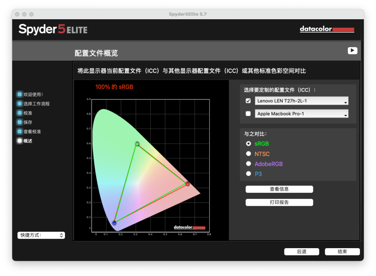Image resolution: width=376 pixels, height=276 pixels.
Task: Click the datacolor watermark logo inside chart
Action: [x=190, y=227]
